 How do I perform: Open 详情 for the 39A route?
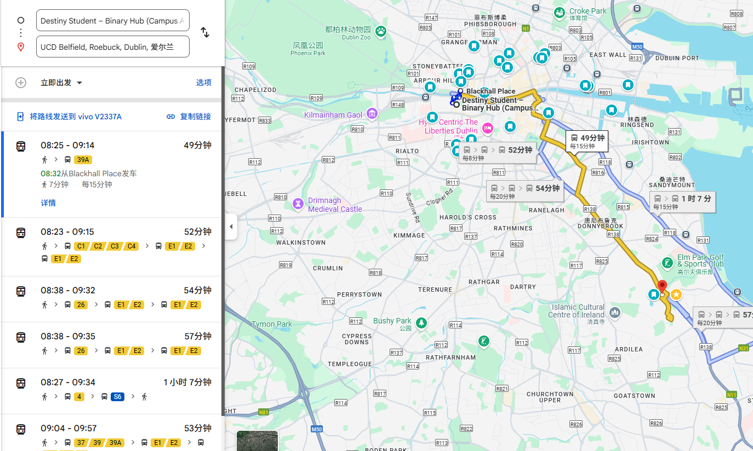click(x=48, y=203)
